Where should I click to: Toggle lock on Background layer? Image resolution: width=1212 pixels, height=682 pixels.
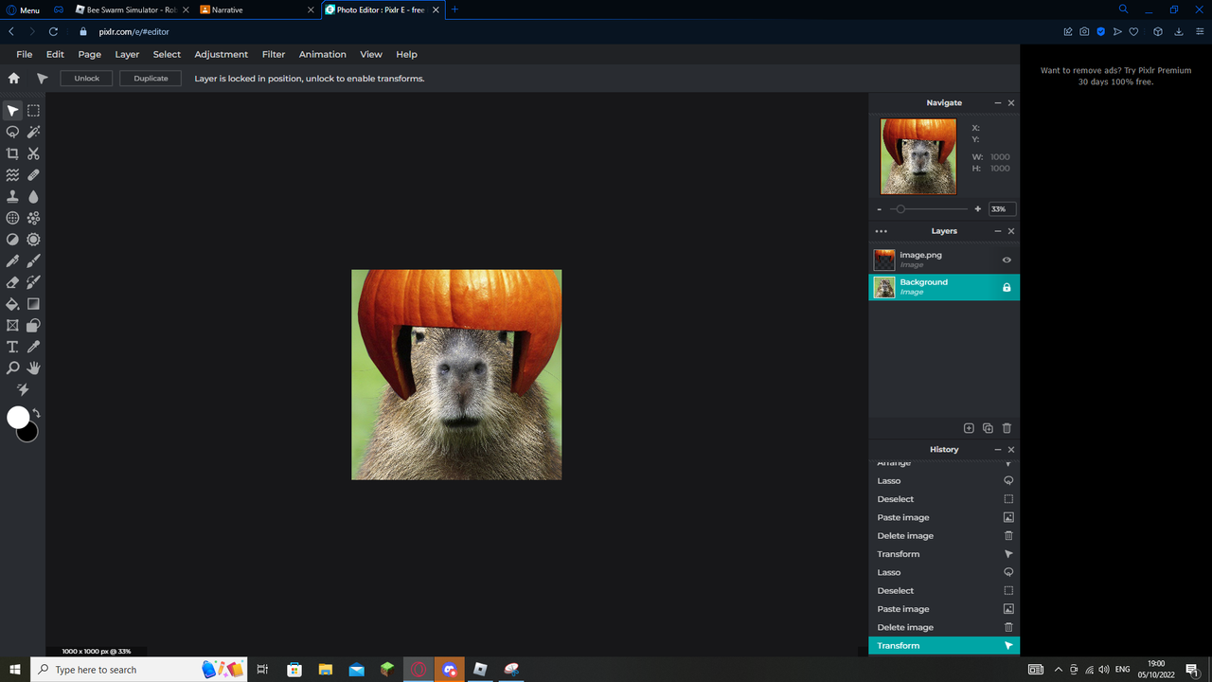pos(1007,287)
